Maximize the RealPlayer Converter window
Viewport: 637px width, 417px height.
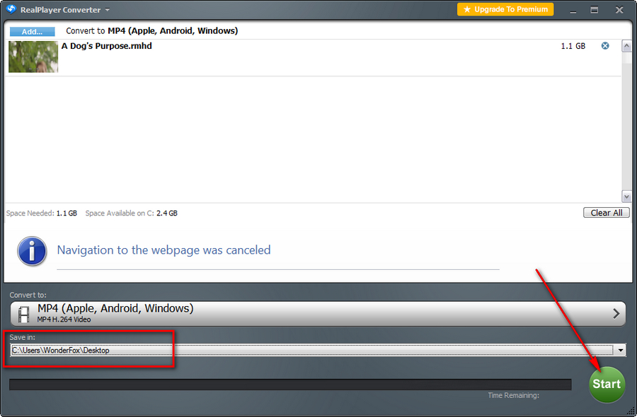point(595,10)
